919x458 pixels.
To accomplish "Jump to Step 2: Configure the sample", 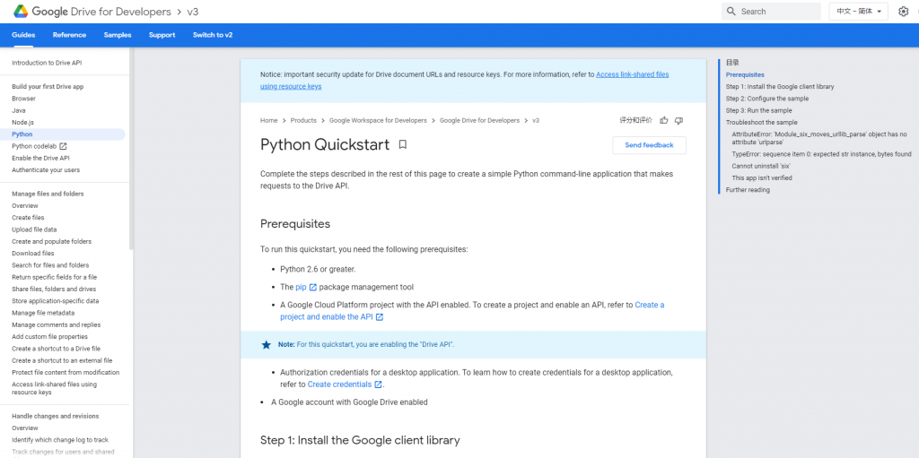I will (x=766, y=99).
